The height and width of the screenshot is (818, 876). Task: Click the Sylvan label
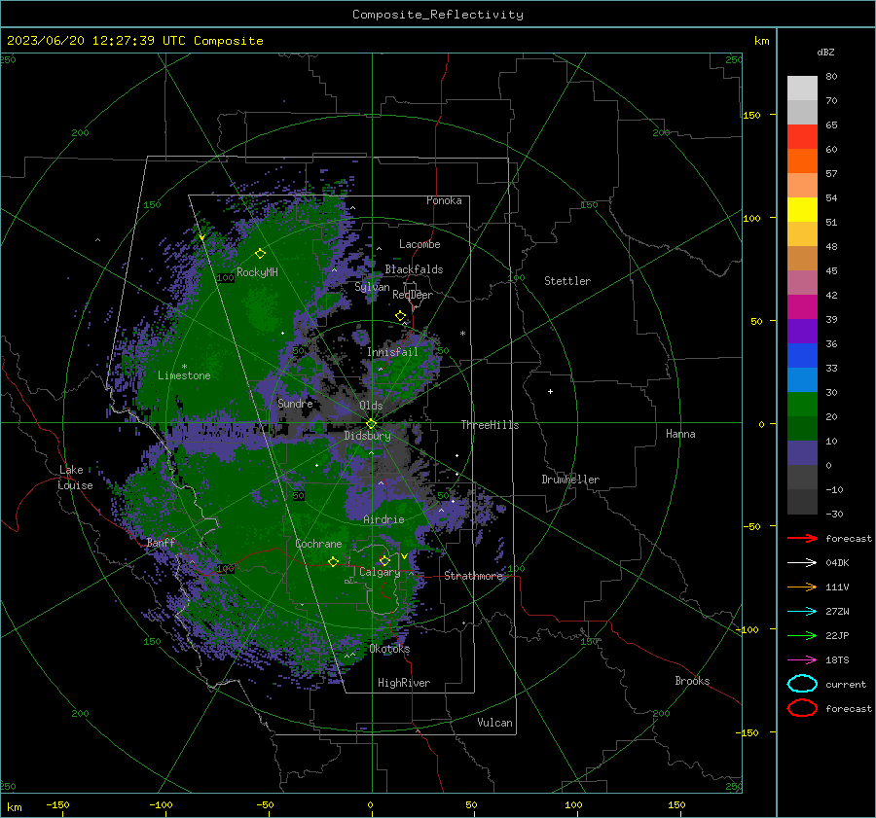[x=372, y=287]
